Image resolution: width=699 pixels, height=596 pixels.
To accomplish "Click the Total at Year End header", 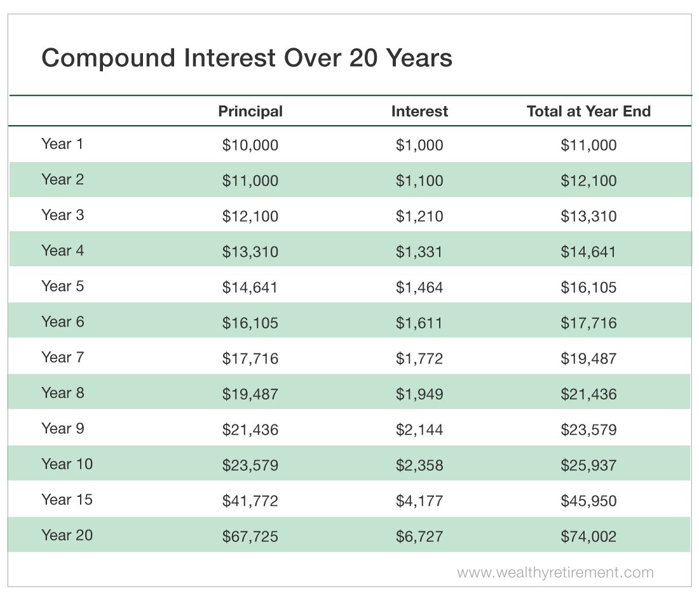I will tap(588, 111).
